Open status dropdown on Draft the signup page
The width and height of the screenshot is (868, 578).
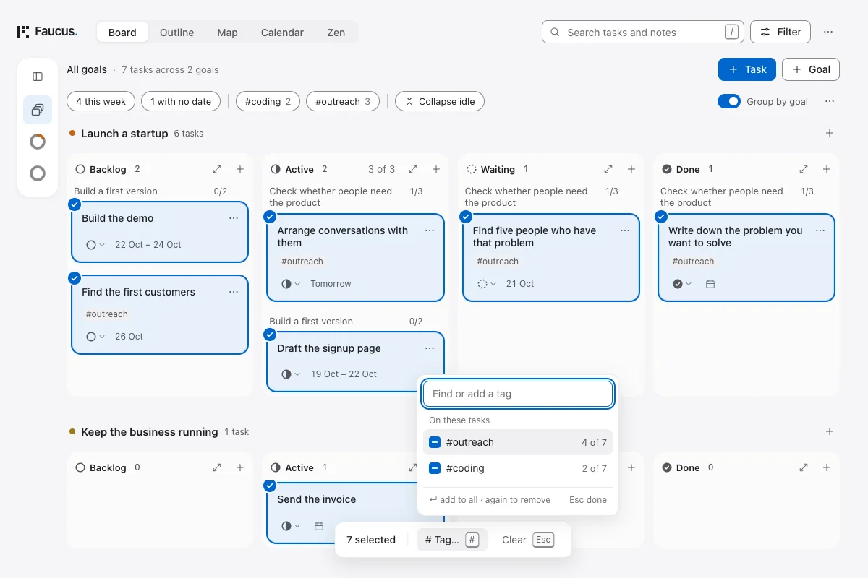point(291,374)
